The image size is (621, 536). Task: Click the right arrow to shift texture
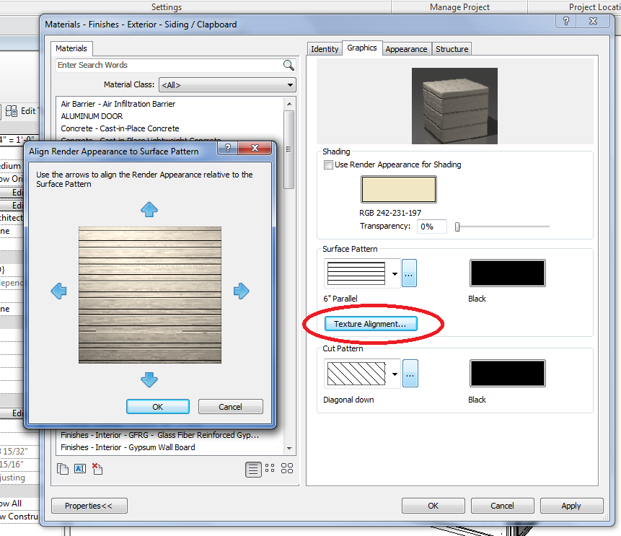pyautogui.click(x=241, y=291)
